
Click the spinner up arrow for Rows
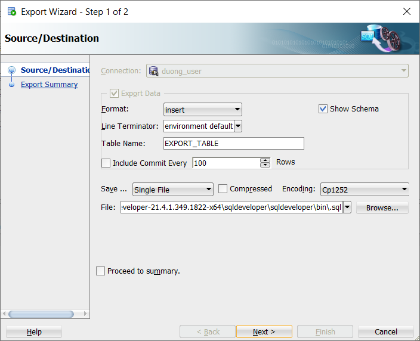pyautogui.click(x=265, y=160)
